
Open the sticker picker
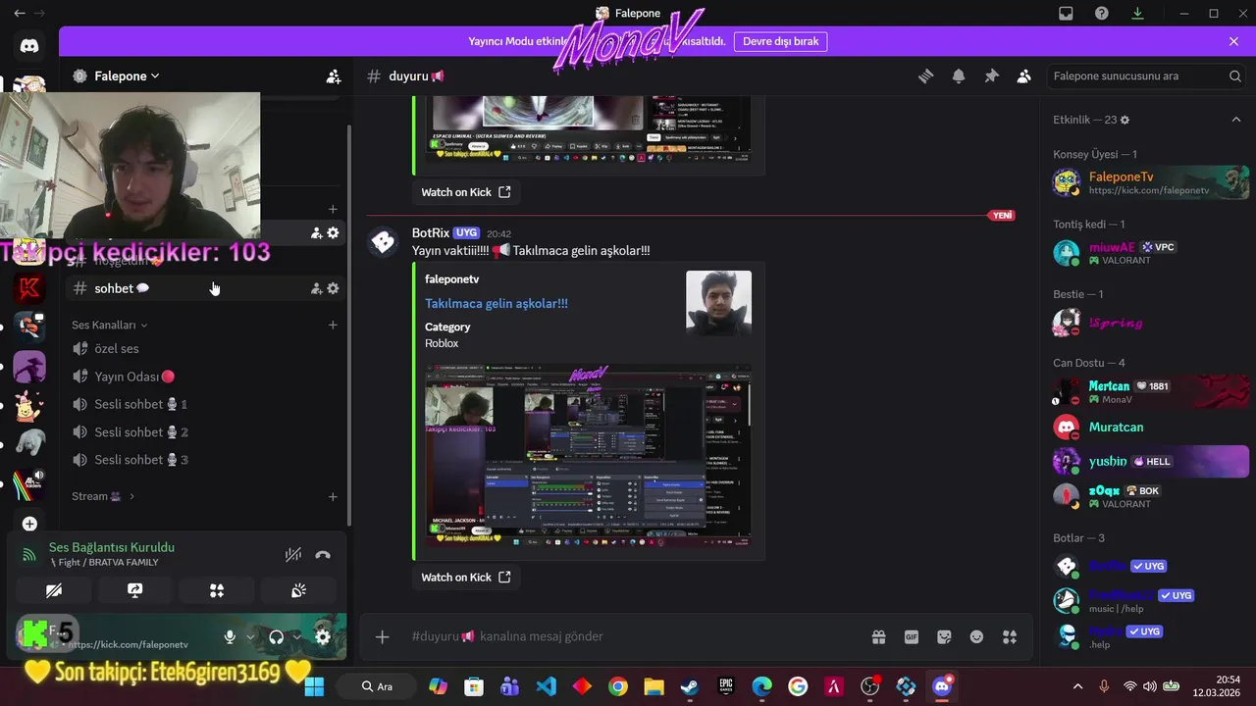click(x=944, y=637)
